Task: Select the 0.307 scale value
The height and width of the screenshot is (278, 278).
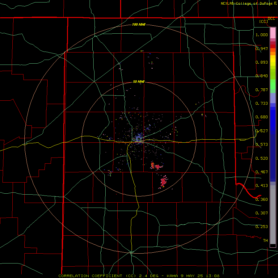Action: coord(262,213)
